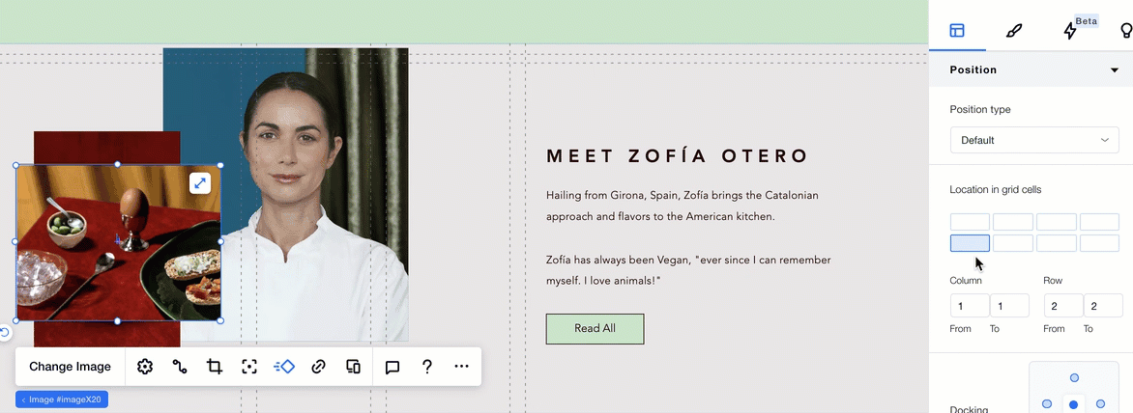The width and height of the screenshot is (1133, 413).
Task: Open more actions ellipsis menu
Action: click(x=461, y=367)
